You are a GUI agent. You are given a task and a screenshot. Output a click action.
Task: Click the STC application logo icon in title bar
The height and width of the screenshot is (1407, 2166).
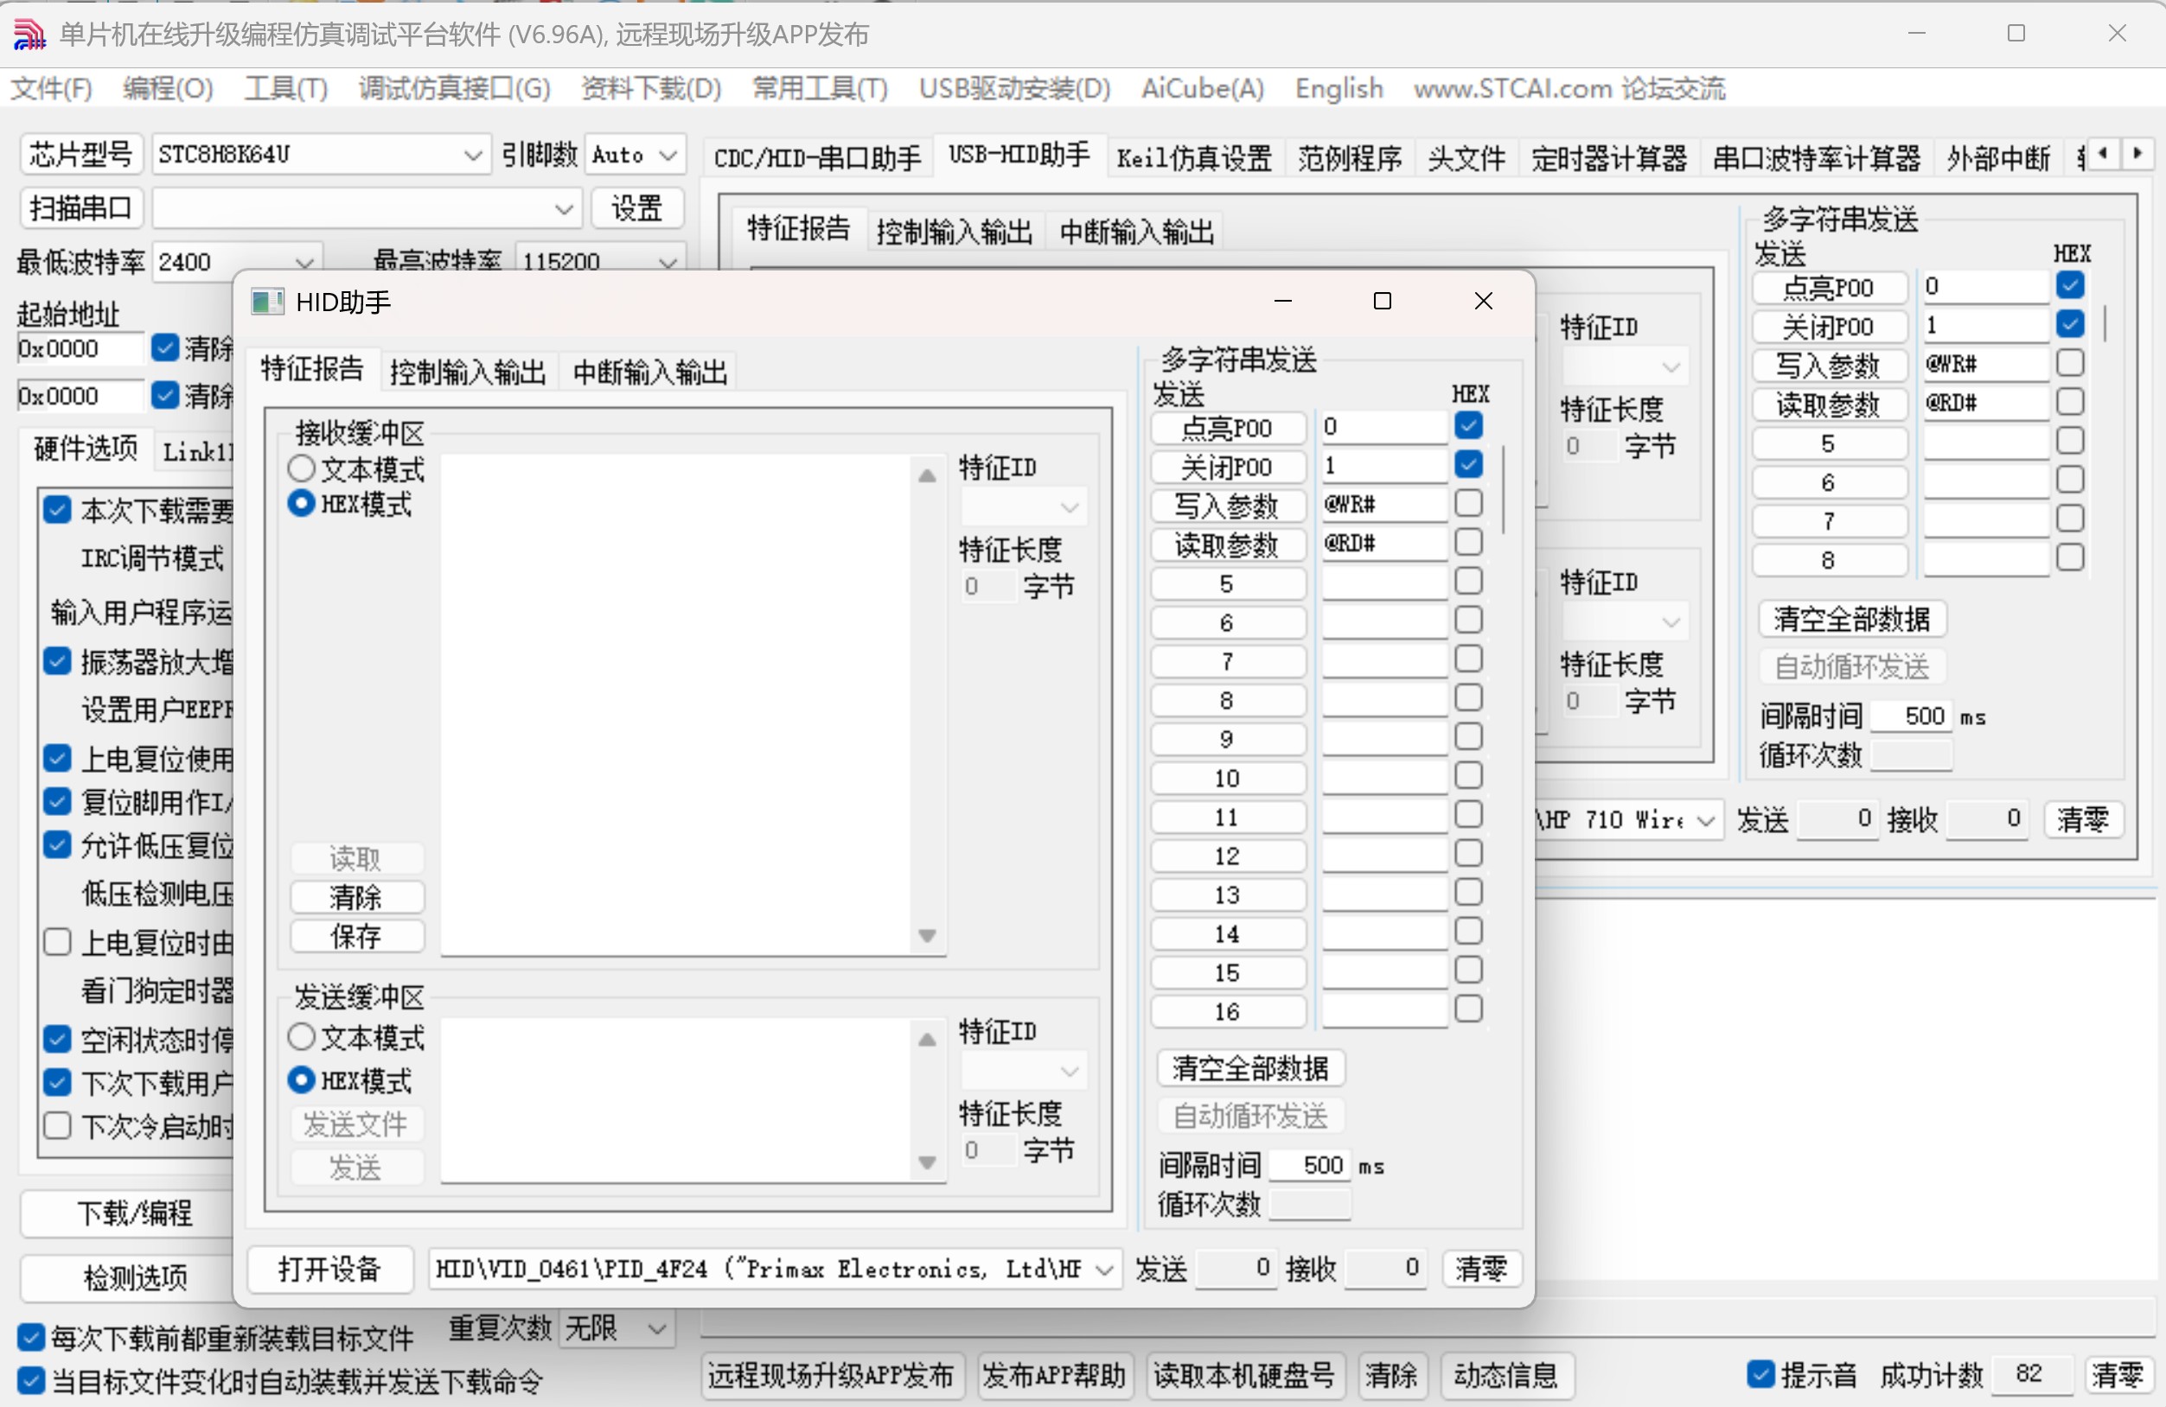click(29, 34)
